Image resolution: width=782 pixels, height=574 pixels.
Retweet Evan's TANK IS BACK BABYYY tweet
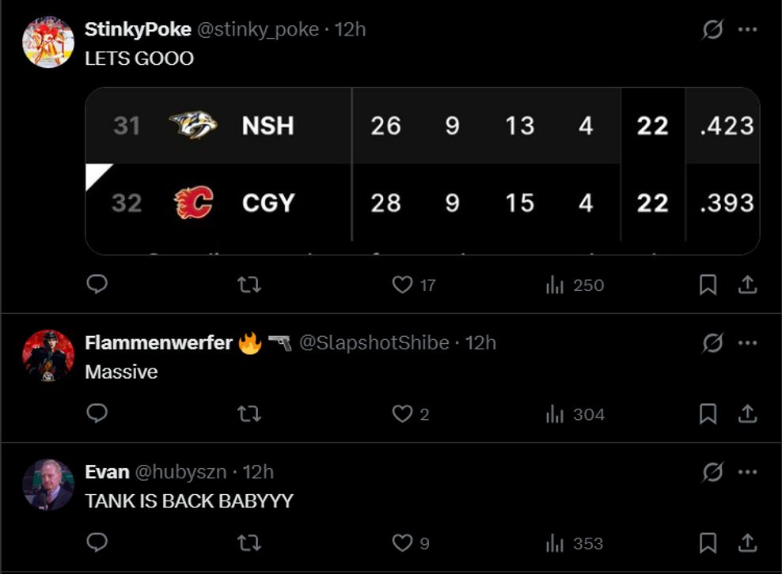point(250,543)
